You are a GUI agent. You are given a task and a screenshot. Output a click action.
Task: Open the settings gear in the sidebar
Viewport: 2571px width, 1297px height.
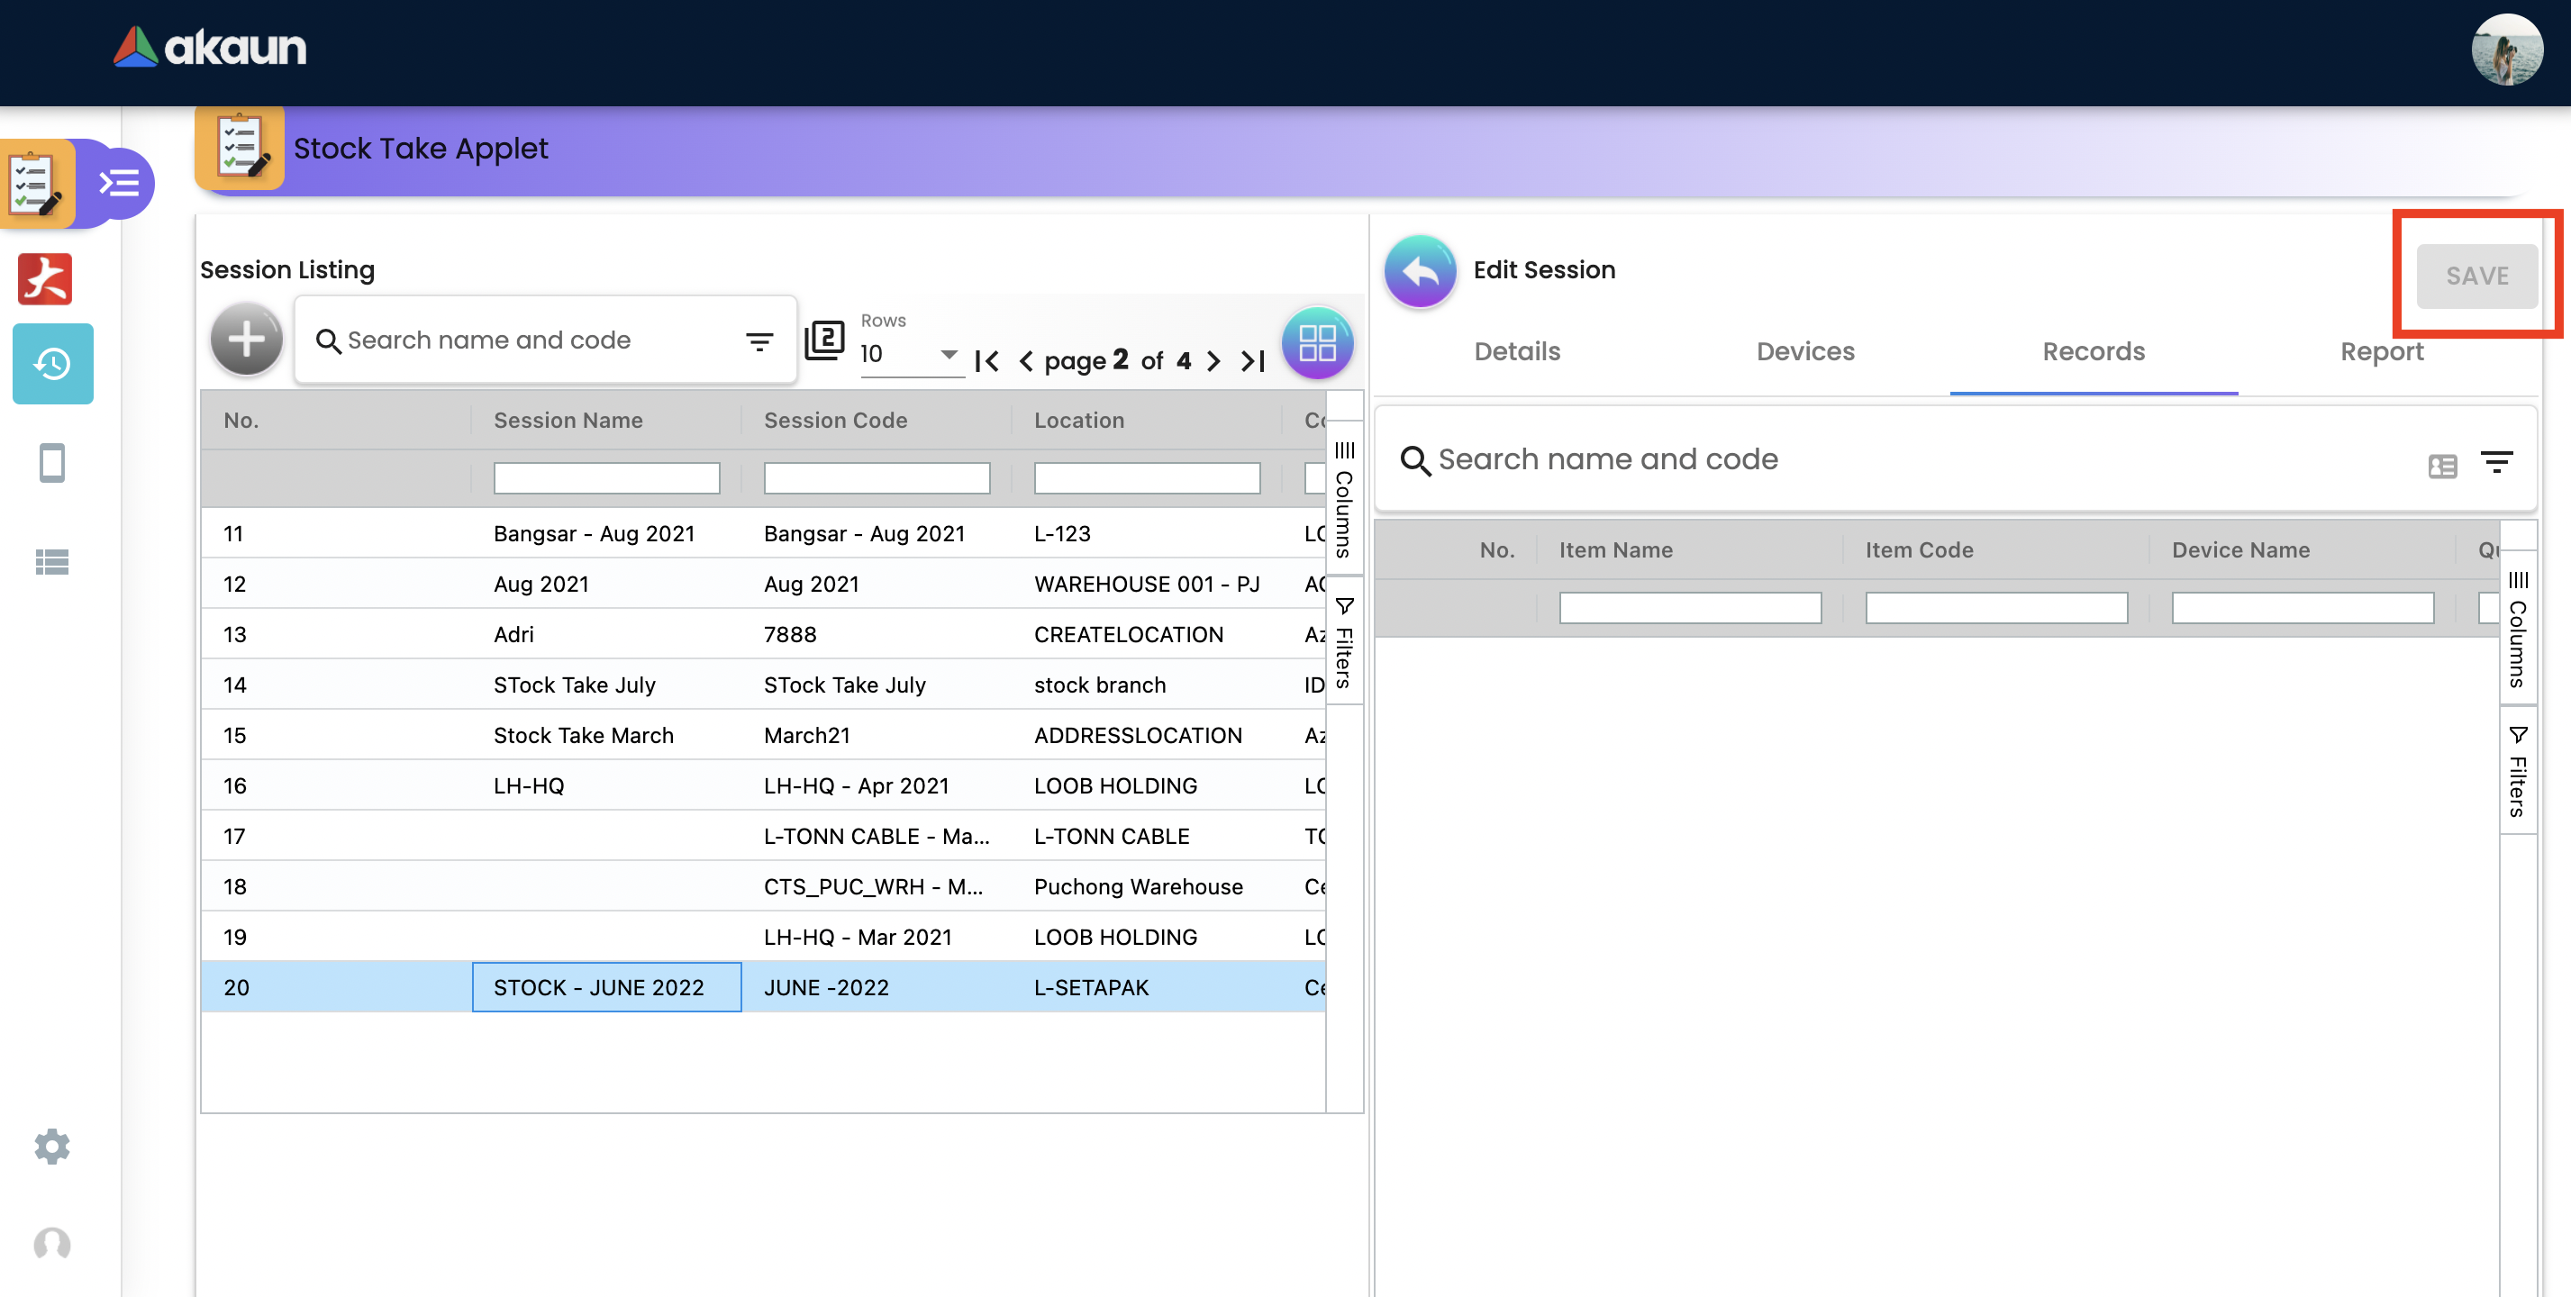52,1147
